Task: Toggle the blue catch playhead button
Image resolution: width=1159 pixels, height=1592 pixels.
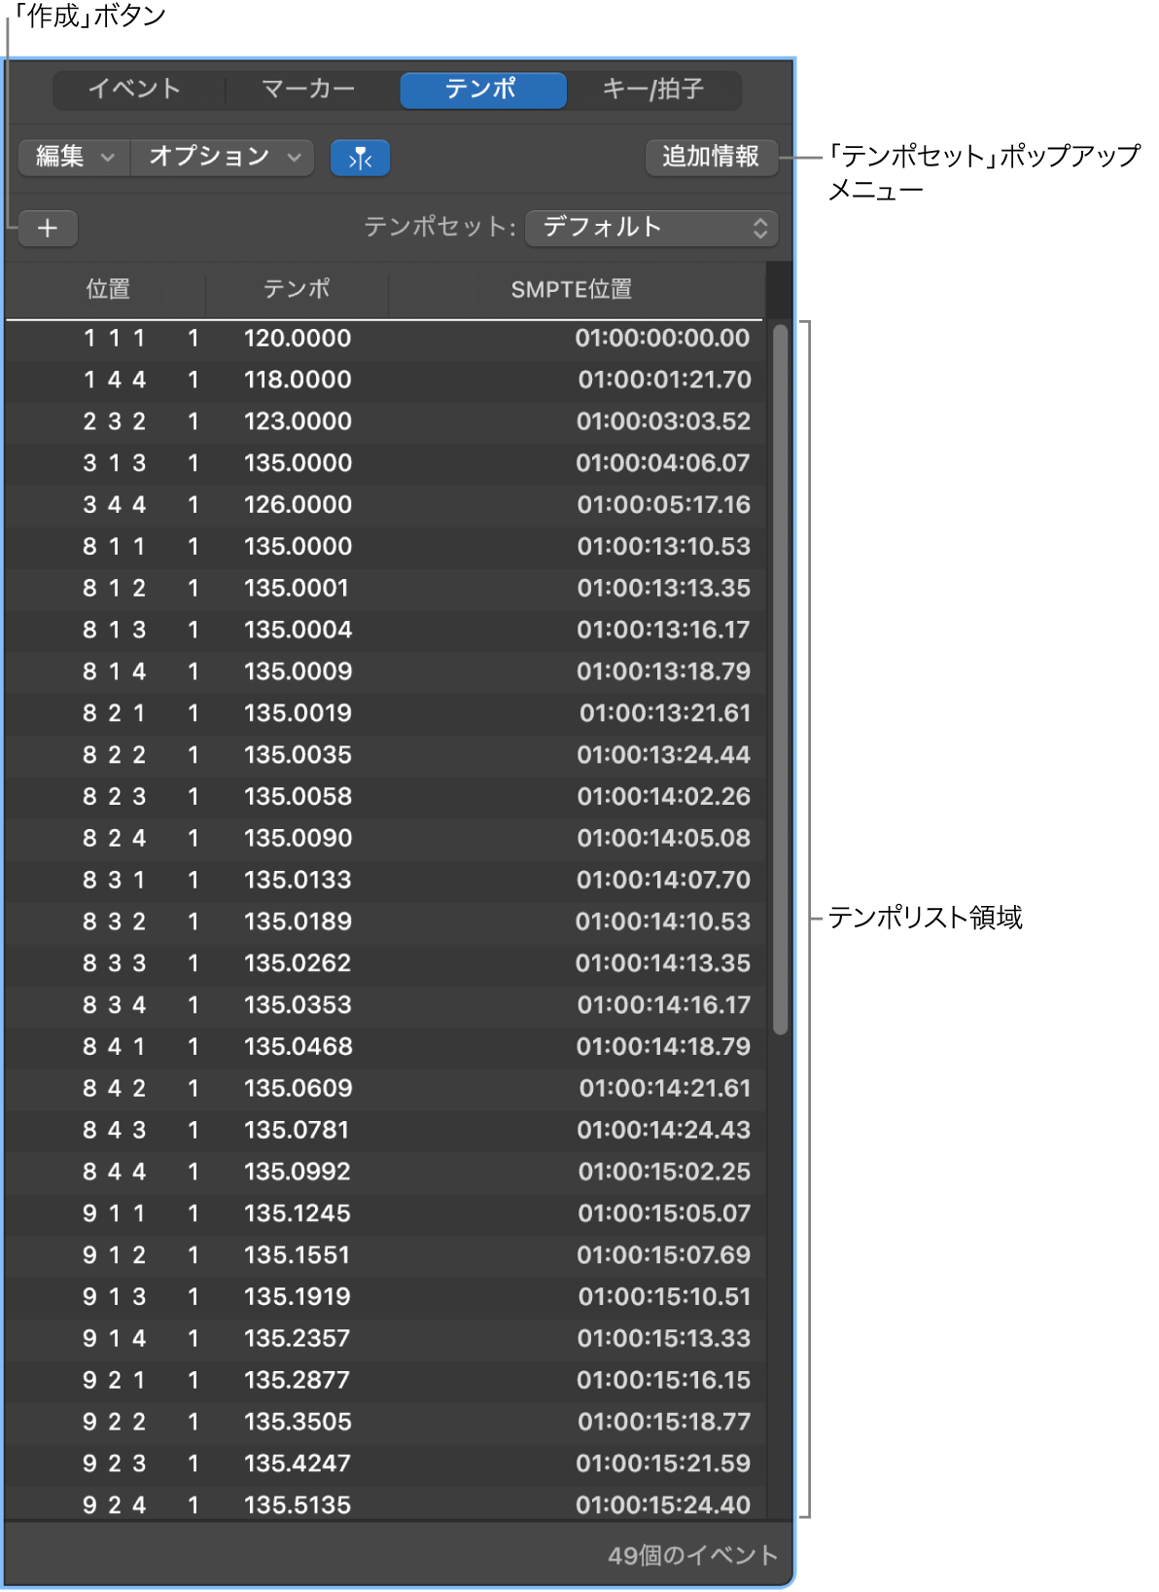Action: [x=360, y=158]
